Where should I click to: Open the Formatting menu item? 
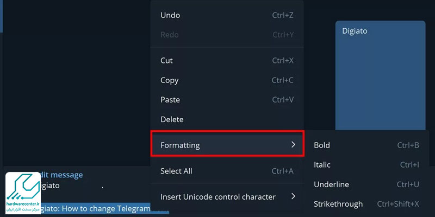227,145
